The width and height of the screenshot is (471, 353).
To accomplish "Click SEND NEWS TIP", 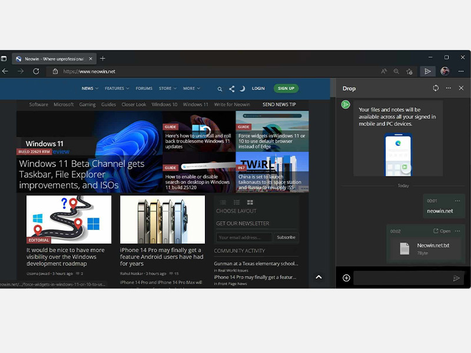I will pyautogui.click(x=279, y=105).
